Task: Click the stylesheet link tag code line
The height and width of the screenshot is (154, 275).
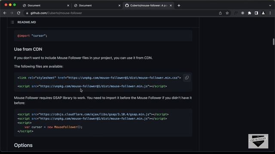Action: (99, 78)
